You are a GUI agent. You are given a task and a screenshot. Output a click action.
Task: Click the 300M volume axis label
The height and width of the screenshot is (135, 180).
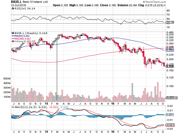click(7, 88)
